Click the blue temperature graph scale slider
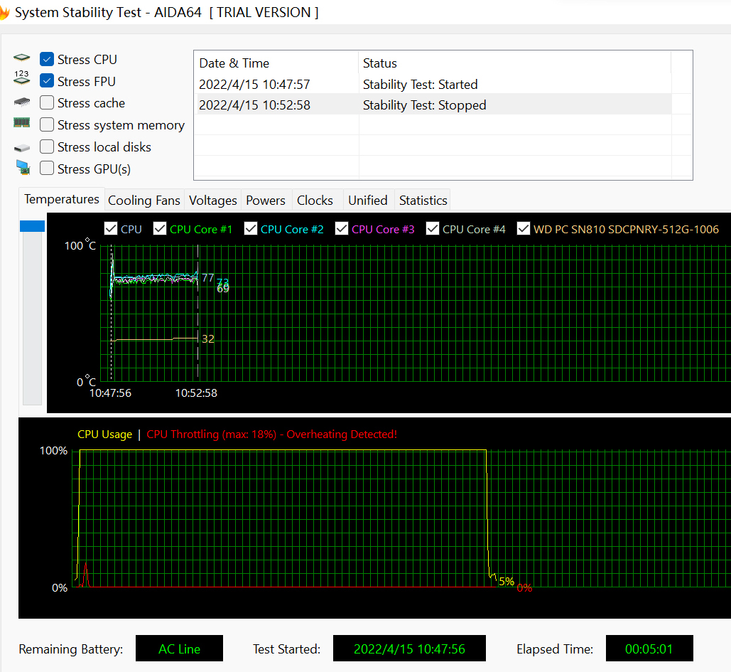Screen dimensions: 731x672 pos(33,226)
